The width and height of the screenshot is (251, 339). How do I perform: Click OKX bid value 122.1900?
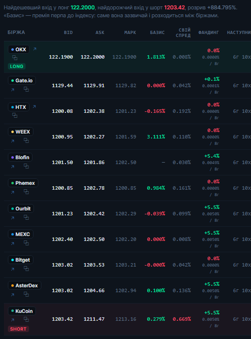[61, 57]
